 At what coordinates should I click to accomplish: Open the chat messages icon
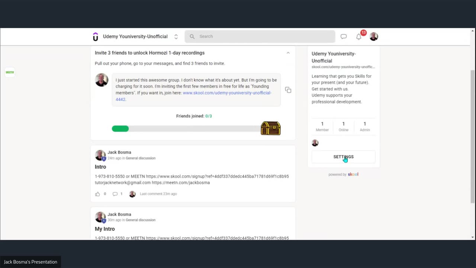(x=344, y=36)
